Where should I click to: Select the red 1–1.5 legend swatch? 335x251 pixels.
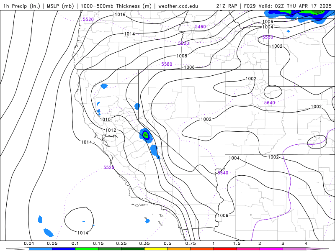(225, 249)
